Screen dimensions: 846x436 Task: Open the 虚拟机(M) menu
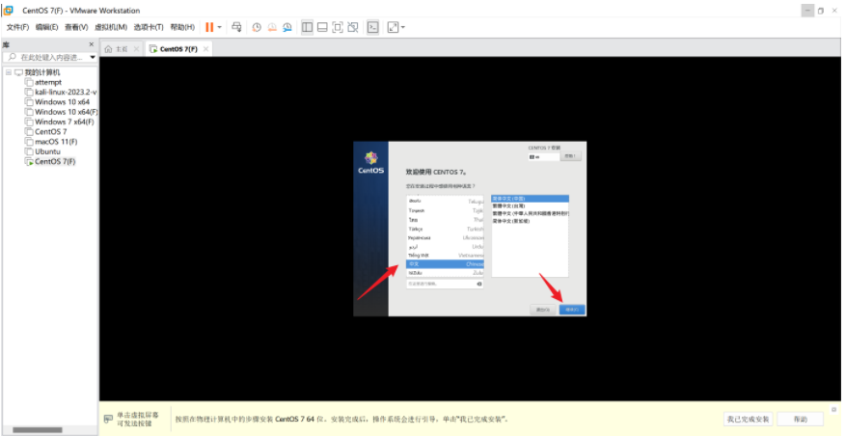(111, 27)
